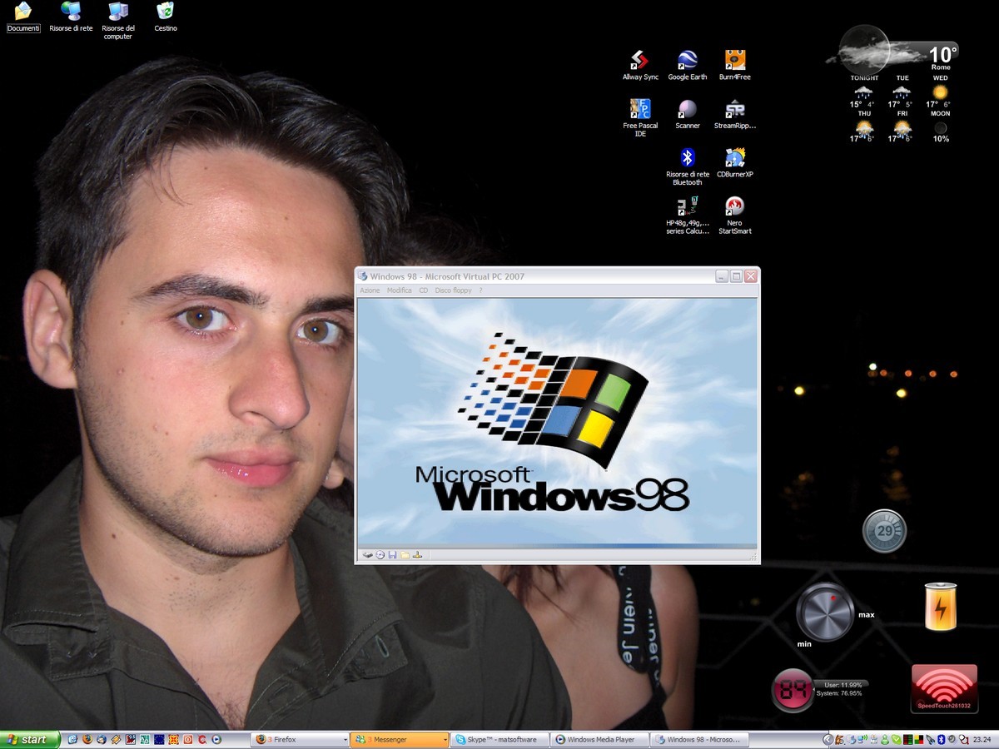Click the network adapter icon in Virtual PC status bar
Viewport: 999px width, 749px height.
click(x=417, y=555)
